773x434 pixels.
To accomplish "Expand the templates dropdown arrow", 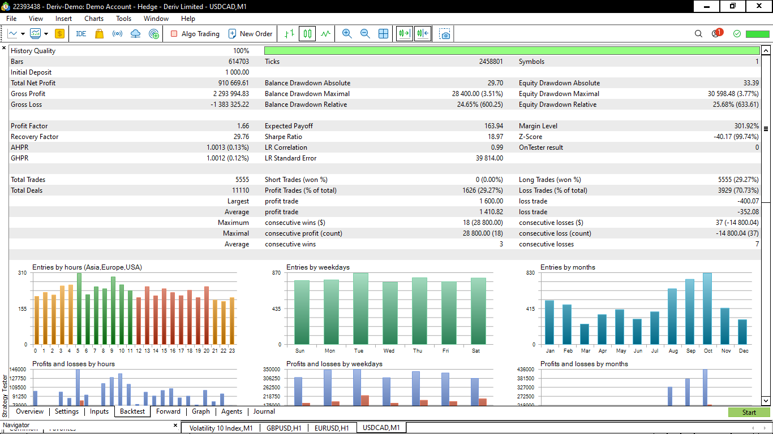I will (x=46, y=34).
